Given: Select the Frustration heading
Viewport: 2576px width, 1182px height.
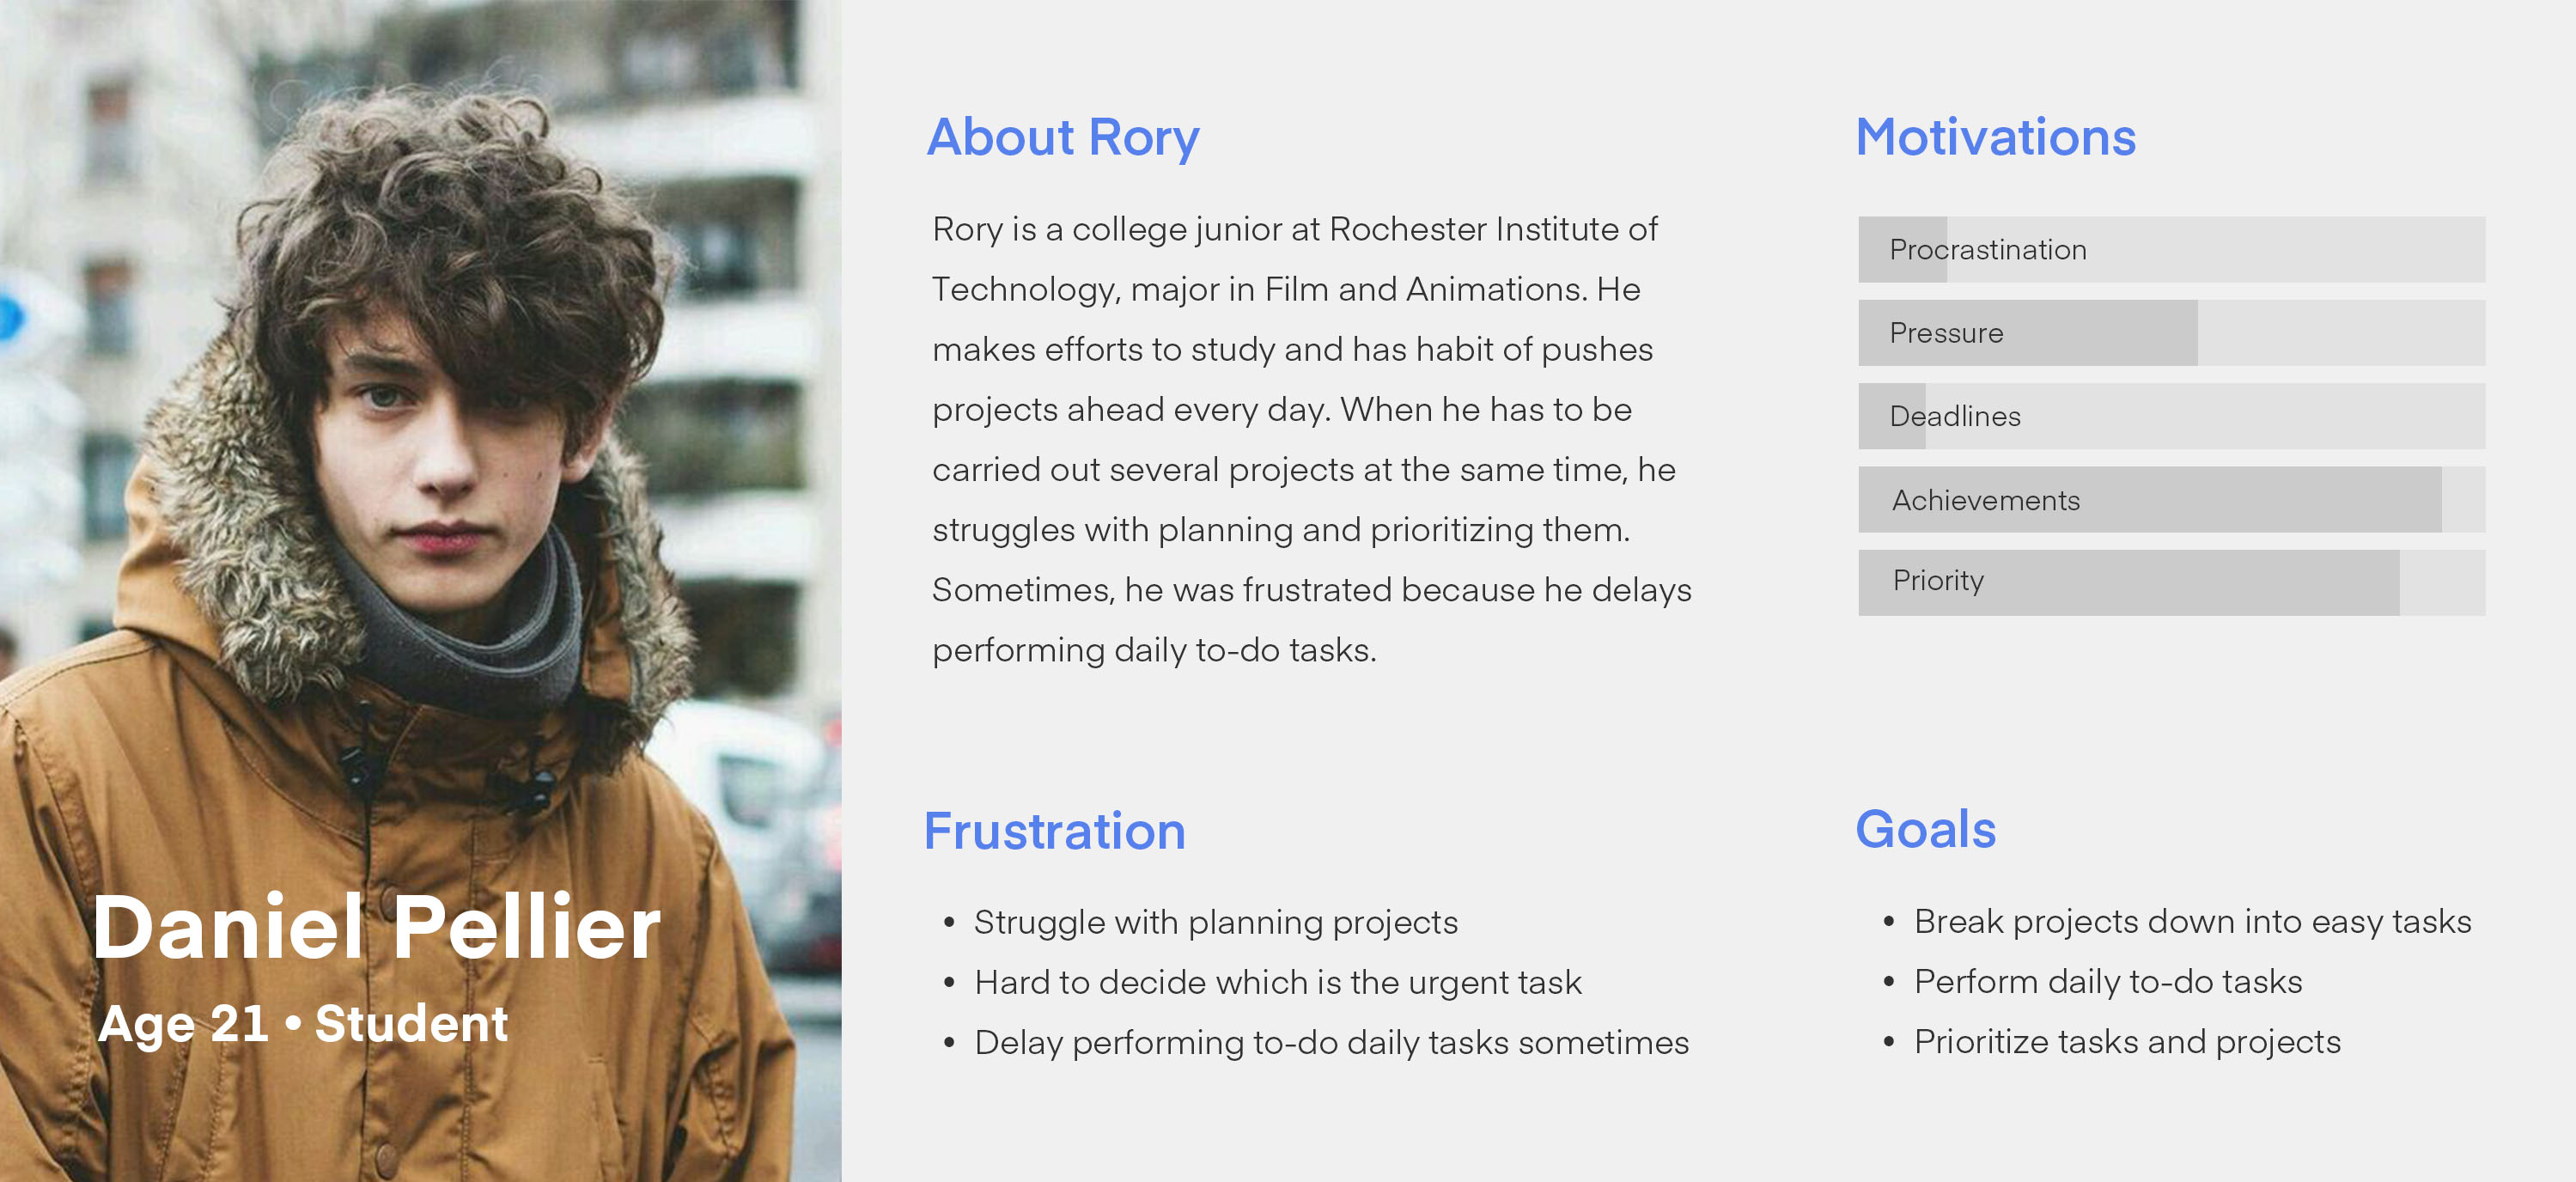Looking at the screenshot, I should tap(1054, 831).
